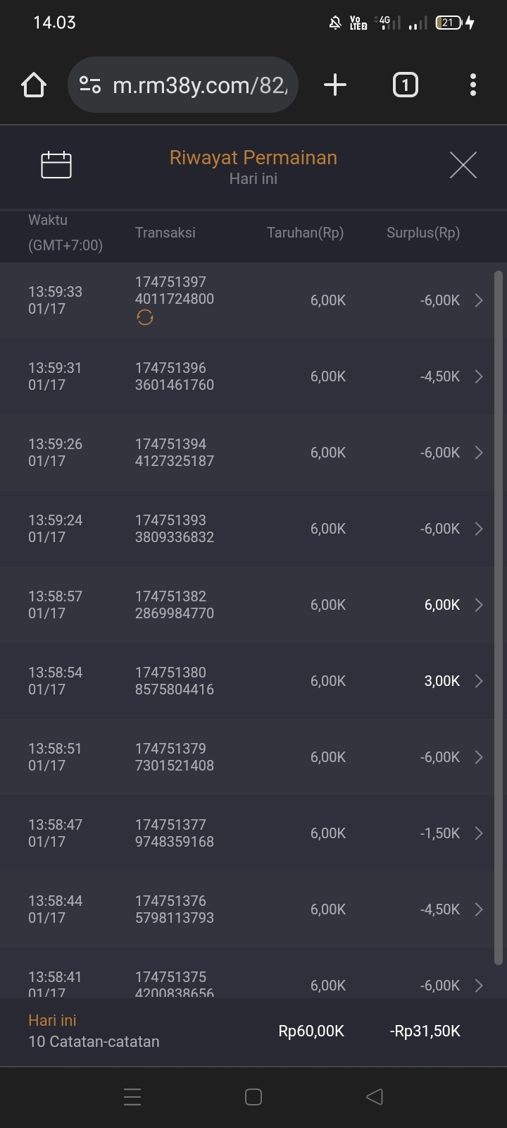Viewport: 507px width, 1128px height.
Task: Close the Riwayat Permainan panel
Action: pyautogui.click(x=463, y=165)
